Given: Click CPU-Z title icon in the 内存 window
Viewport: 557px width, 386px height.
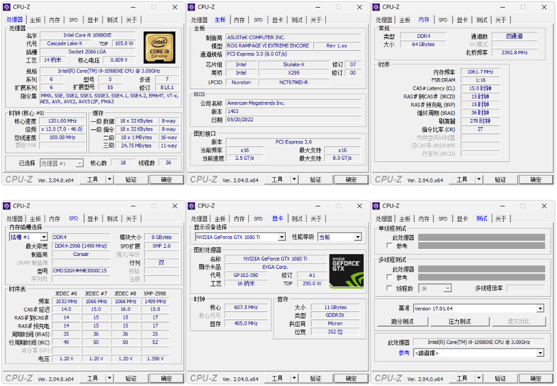Looking at the screenshot, I should (376, 7).
